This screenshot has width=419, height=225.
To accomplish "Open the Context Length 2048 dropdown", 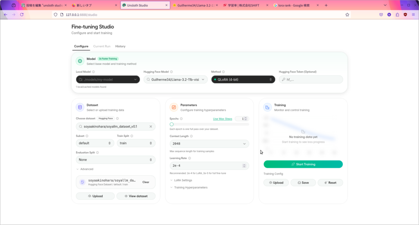I will [209, 144].
